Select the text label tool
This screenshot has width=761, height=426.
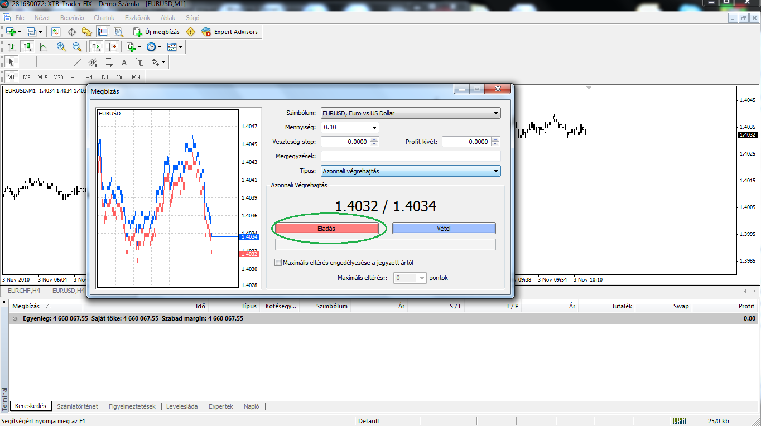(x=139, y=62)
